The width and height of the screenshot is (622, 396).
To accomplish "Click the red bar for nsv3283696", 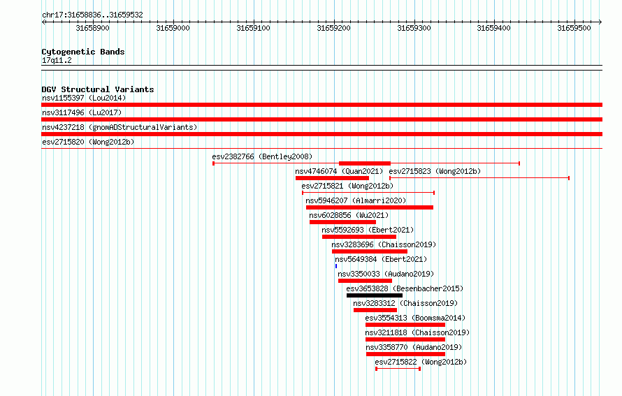I will [370, 251].
